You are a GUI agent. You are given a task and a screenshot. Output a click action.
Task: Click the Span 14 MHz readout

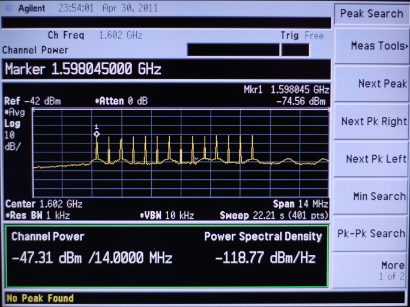coord(300,204)
